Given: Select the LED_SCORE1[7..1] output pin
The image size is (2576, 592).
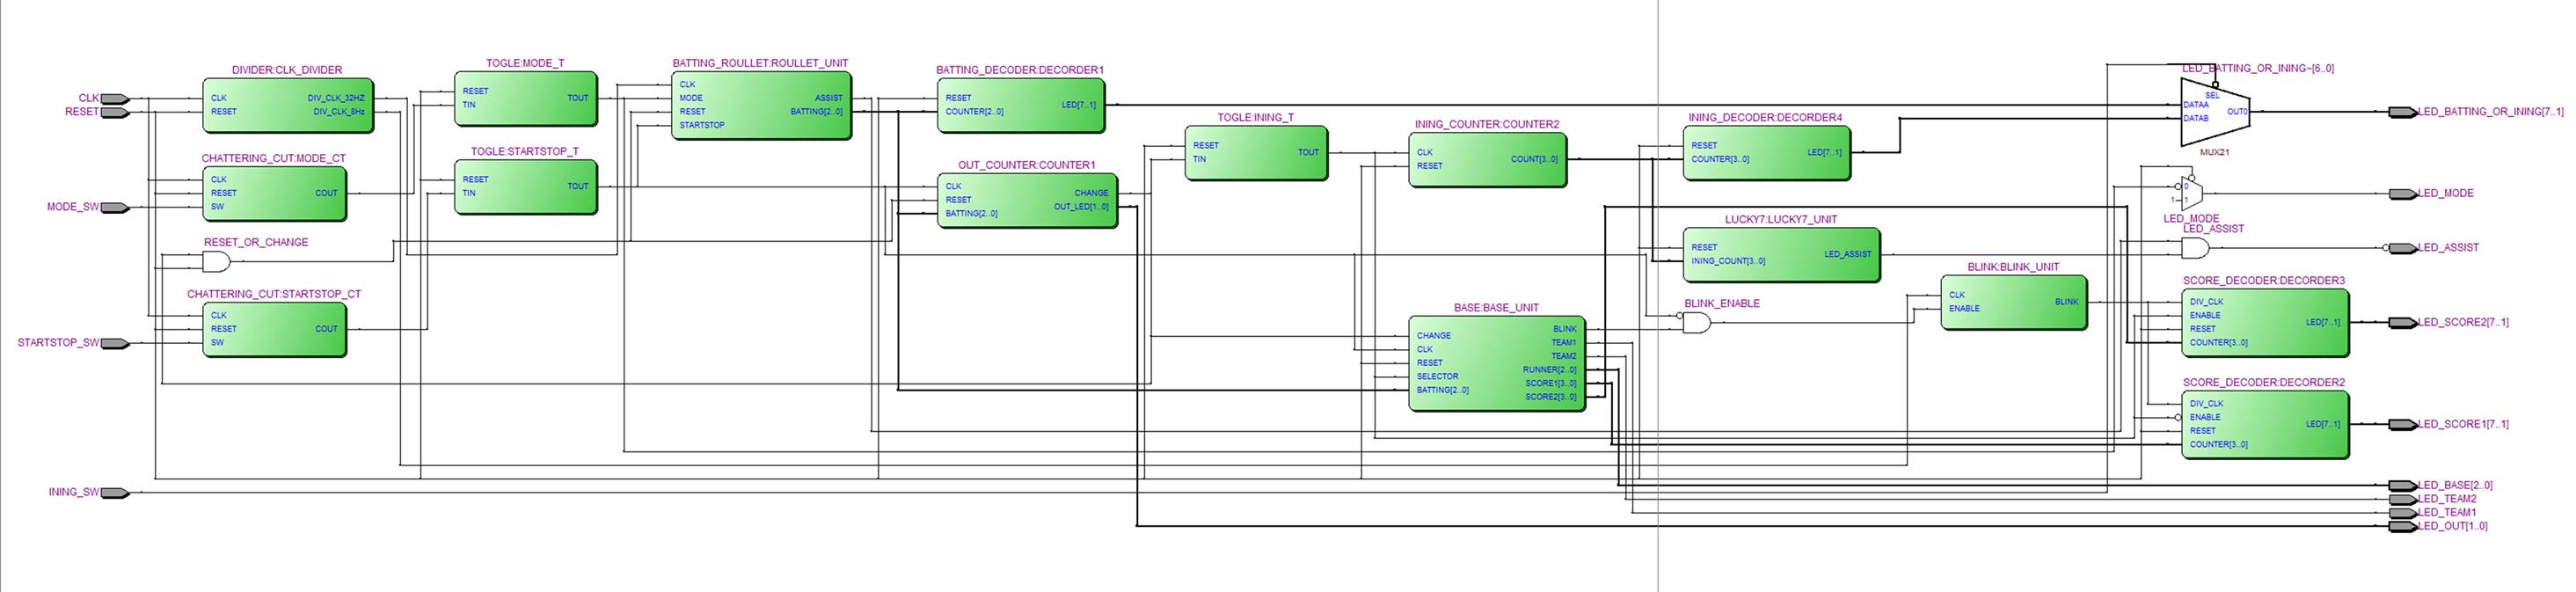Looking at the screenshot, I should tap(2402, 424).
